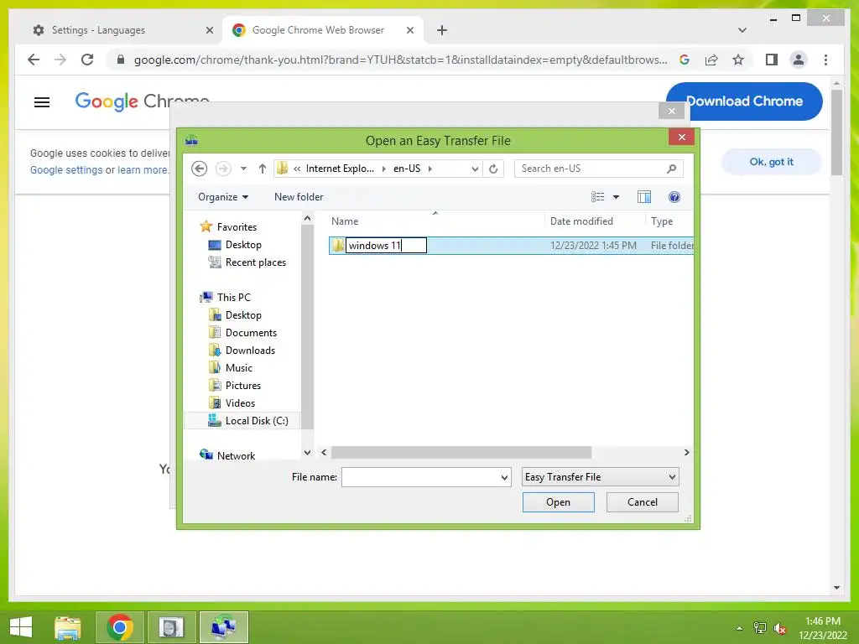Click the windows 11 folder icon
This screenshot has height=644, width=859.
point(338,246)
